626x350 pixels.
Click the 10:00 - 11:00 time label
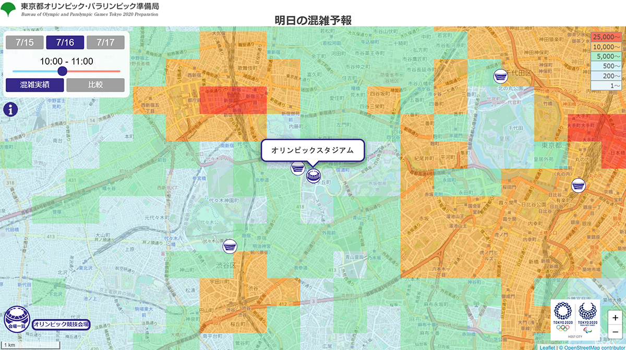(66, 61)
